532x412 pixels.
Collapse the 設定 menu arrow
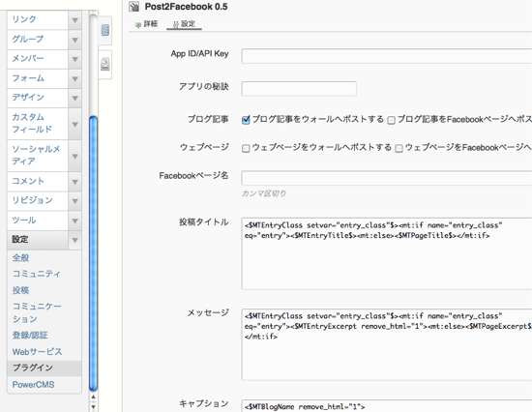[75, 240]
